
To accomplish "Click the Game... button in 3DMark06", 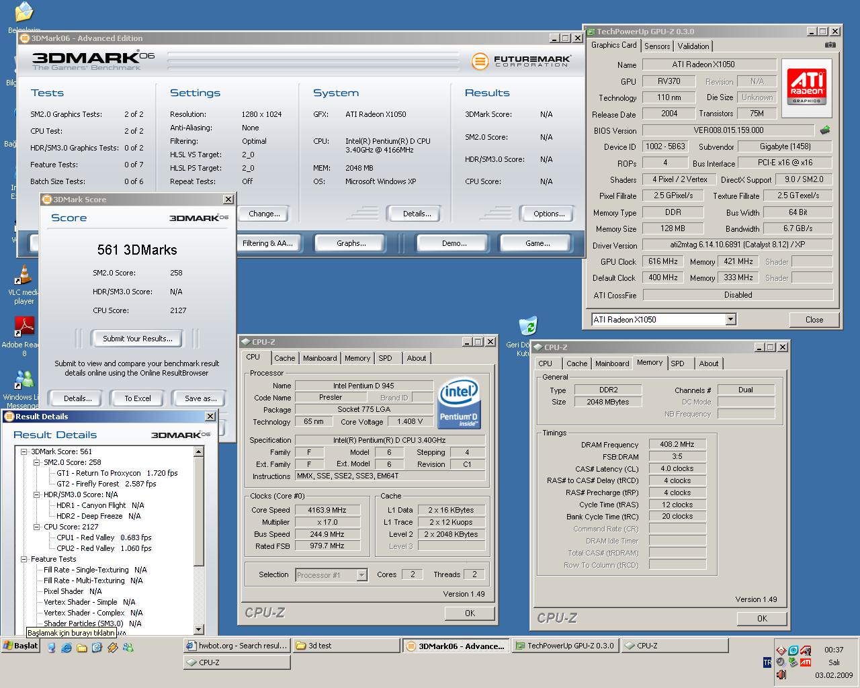I will pyautogui.click(x=537, y=243).
